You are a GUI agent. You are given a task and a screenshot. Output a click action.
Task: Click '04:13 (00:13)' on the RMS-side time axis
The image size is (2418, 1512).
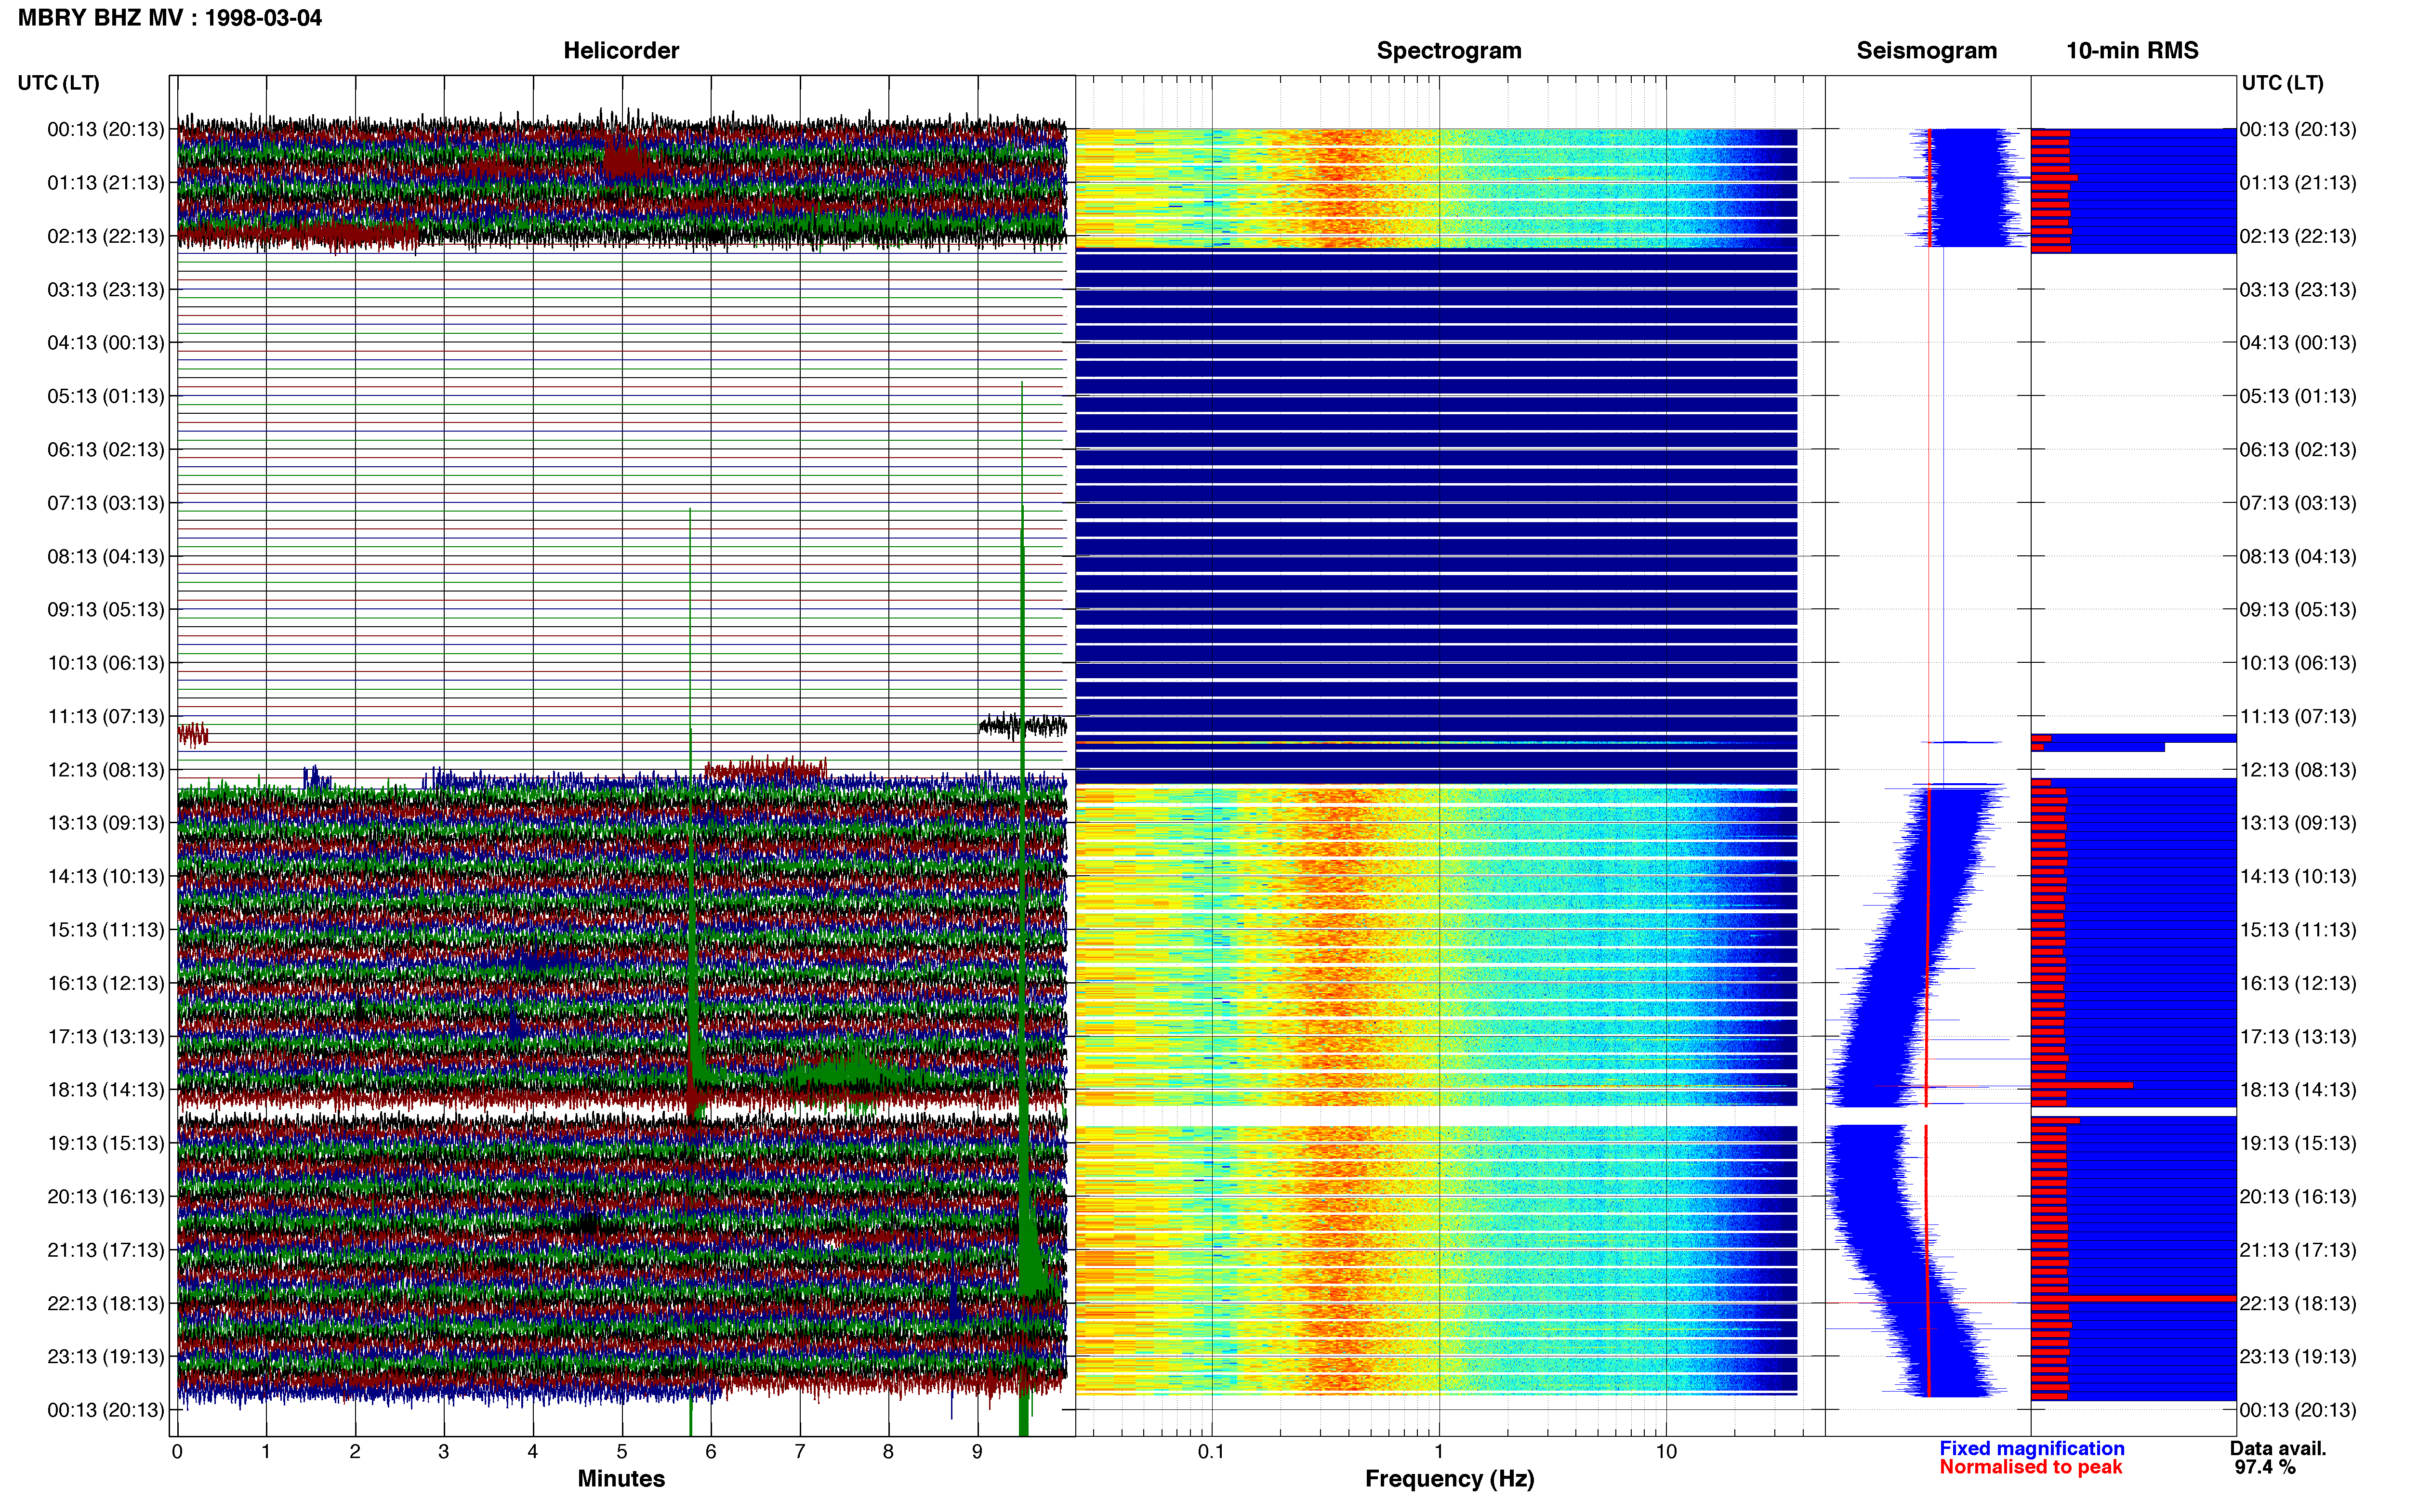2298,343
